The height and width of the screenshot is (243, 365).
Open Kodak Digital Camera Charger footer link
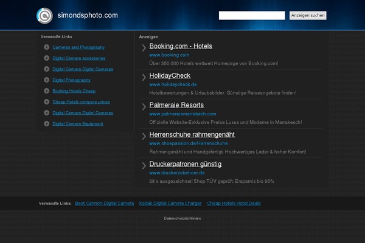point(170,204)
